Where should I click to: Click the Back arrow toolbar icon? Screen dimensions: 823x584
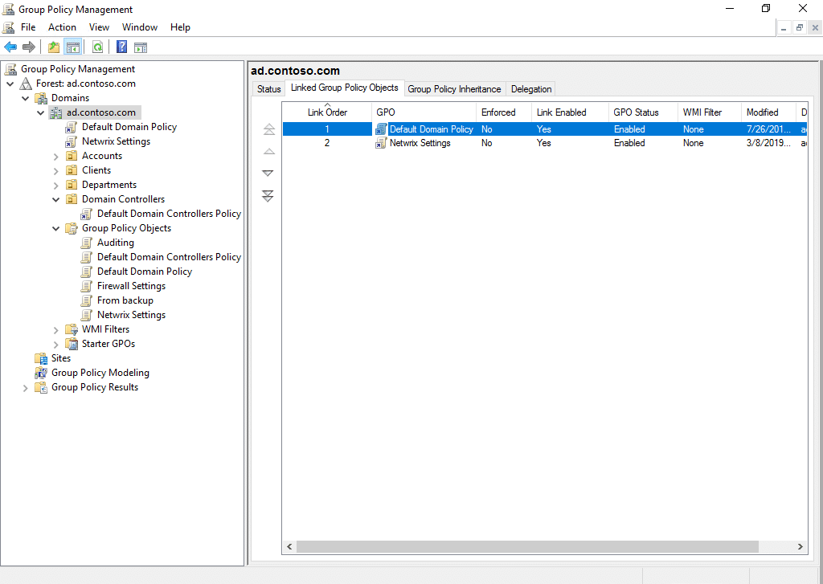point(10,47)
